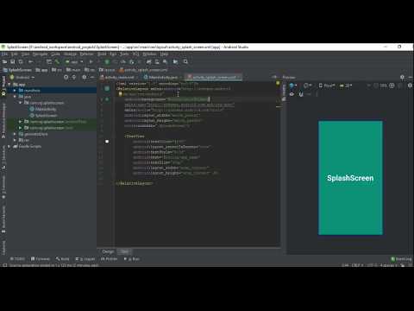Click zoom in plus icon in Preview
414x311 pixels.
(392, 86)
